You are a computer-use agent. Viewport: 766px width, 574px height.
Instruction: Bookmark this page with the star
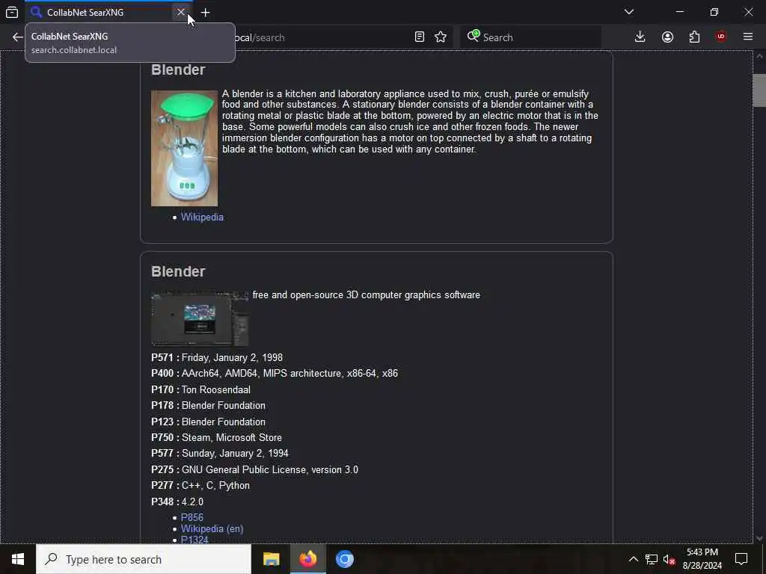tap(441, 37)
